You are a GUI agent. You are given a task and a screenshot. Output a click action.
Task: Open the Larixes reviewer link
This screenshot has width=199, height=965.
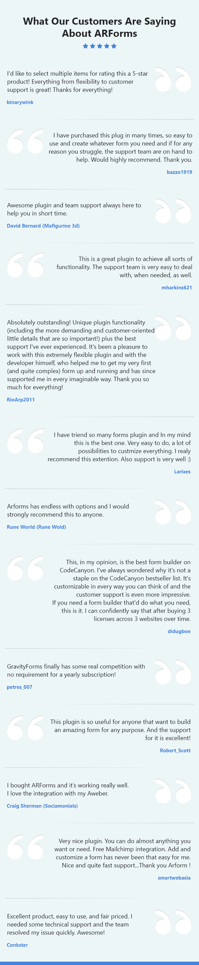pos(182,472)
